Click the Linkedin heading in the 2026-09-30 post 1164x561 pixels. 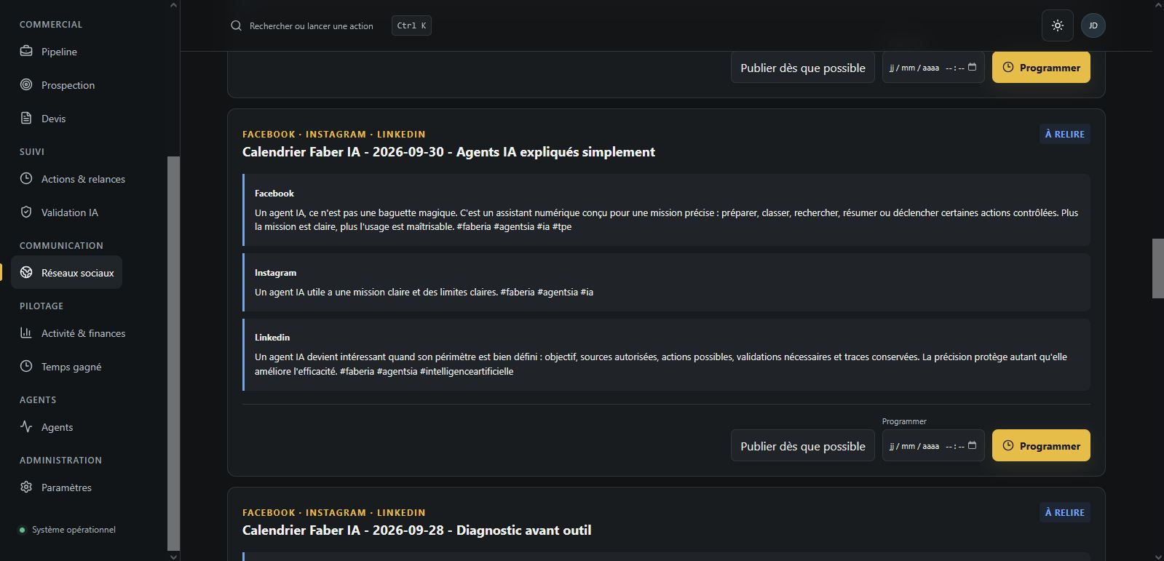tap(272, 338)
